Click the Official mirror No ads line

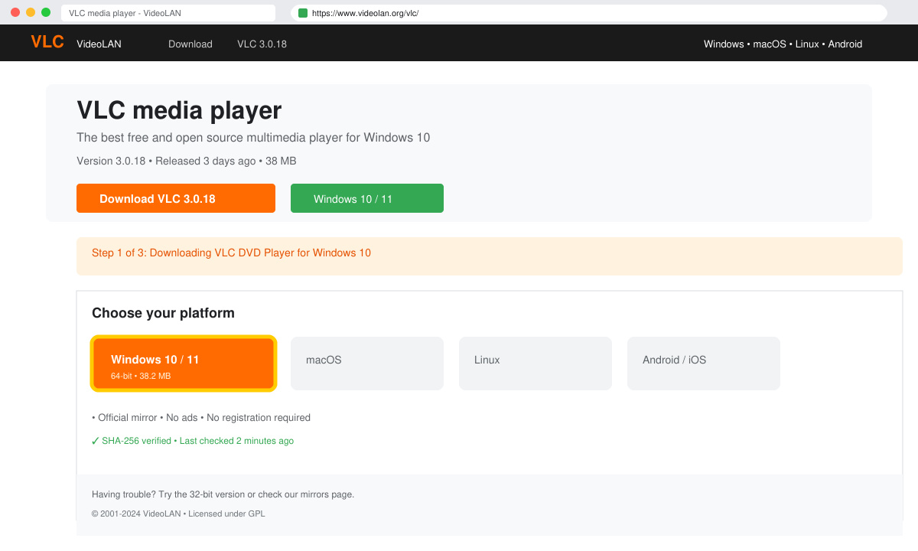[x=200, y=418]
